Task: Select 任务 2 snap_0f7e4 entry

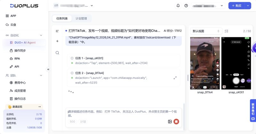Action: pos(124,78)
